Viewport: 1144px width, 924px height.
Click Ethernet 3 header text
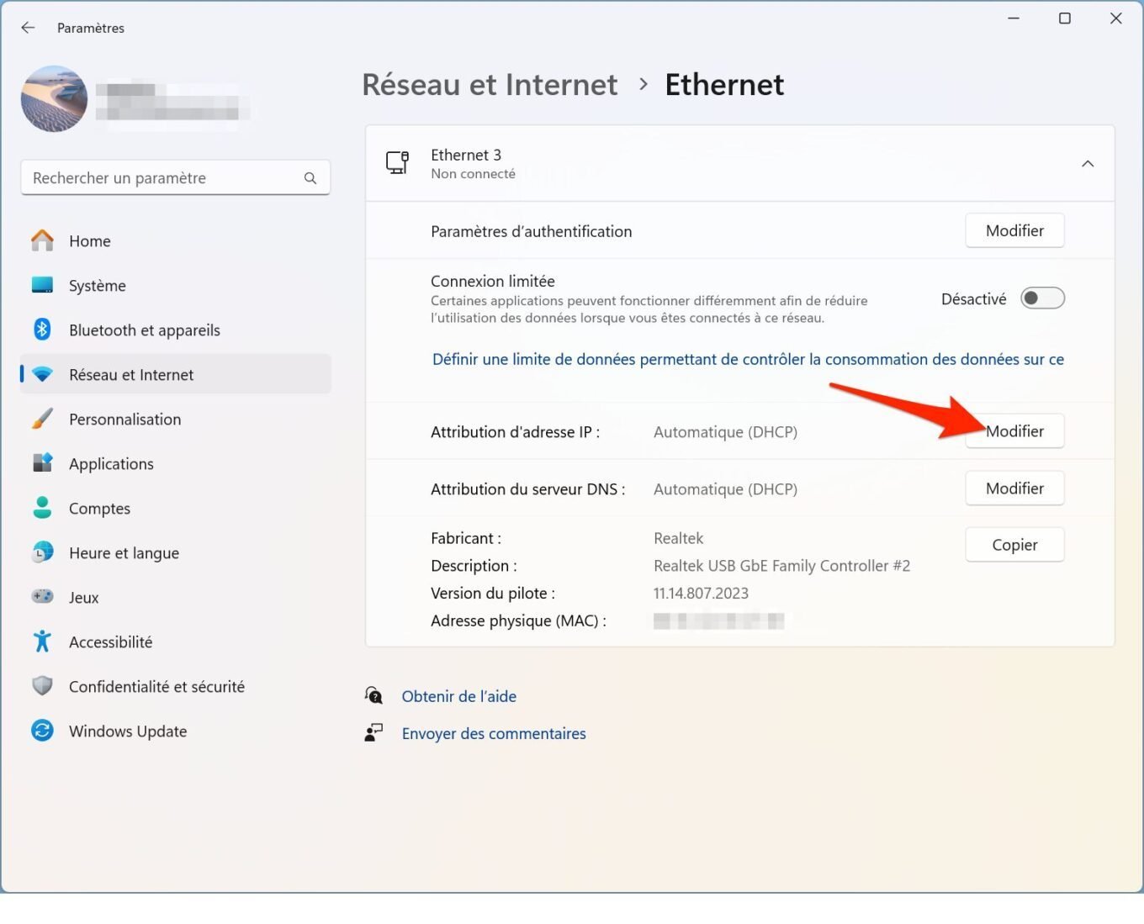[x=466, y=155]
